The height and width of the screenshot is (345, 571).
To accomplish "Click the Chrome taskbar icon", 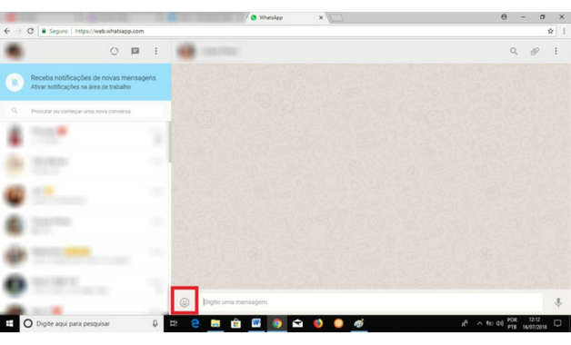I will [276, 323].
